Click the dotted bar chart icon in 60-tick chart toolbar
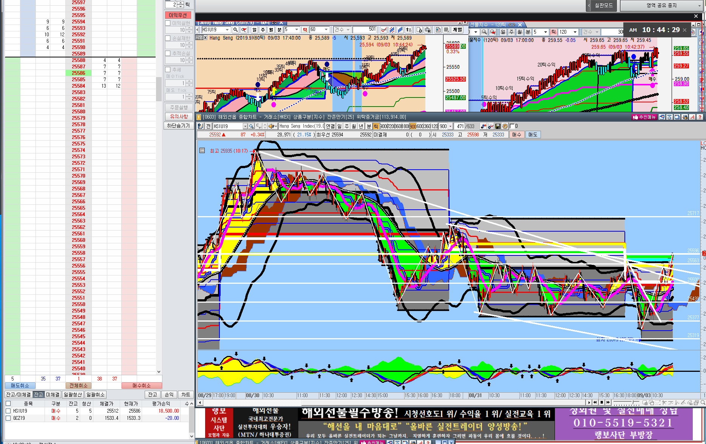The width and height of the screenshot is (706, 444). click(392, 29)
